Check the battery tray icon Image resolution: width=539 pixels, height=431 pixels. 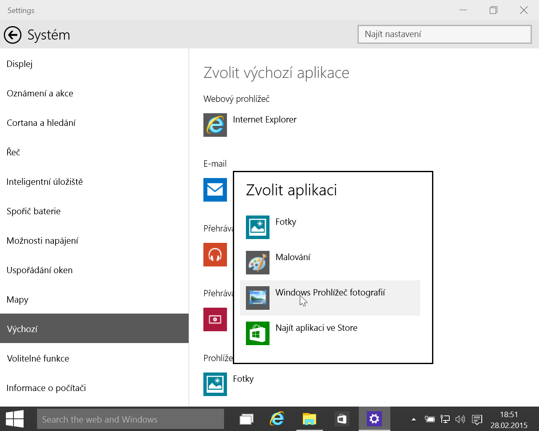coord(430,419)
